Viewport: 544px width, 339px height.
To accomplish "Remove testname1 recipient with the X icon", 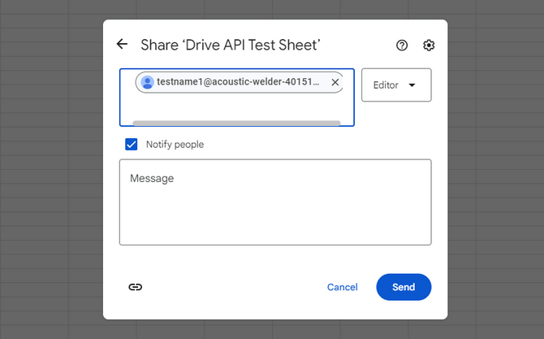I will (x=335, y=82).
